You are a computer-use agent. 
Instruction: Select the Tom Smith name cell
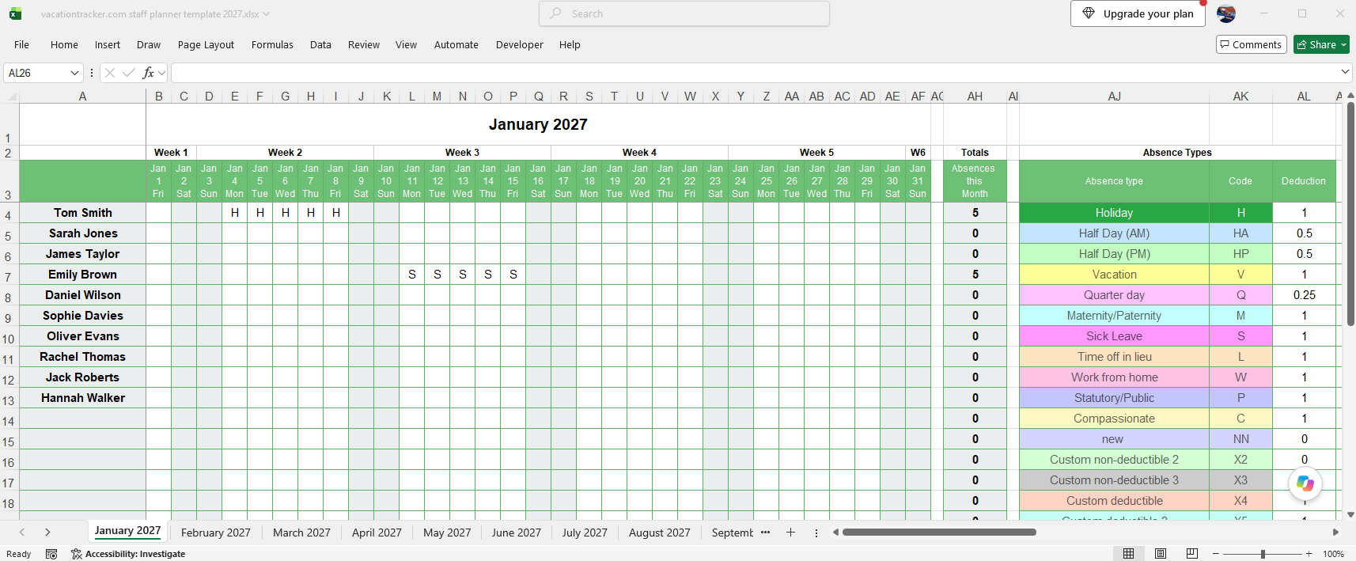coord(83,213)
